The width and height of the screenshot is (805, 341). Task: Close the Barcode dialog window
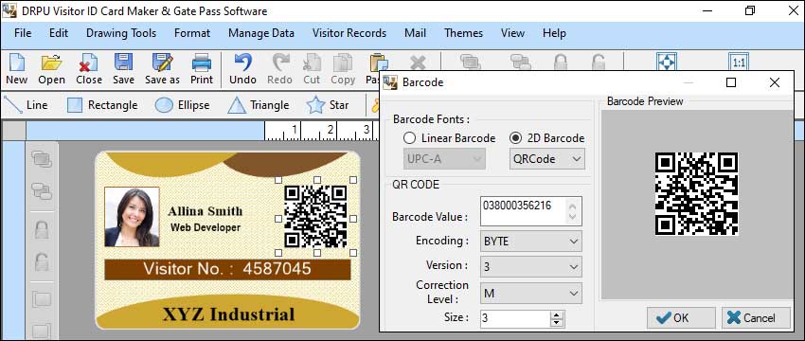pos(774,82)
